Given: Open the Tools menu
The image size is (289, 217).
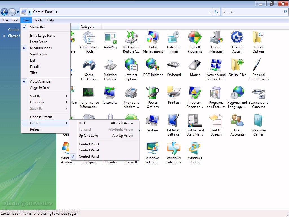Looking at the screenshot, I should (38, 20).
